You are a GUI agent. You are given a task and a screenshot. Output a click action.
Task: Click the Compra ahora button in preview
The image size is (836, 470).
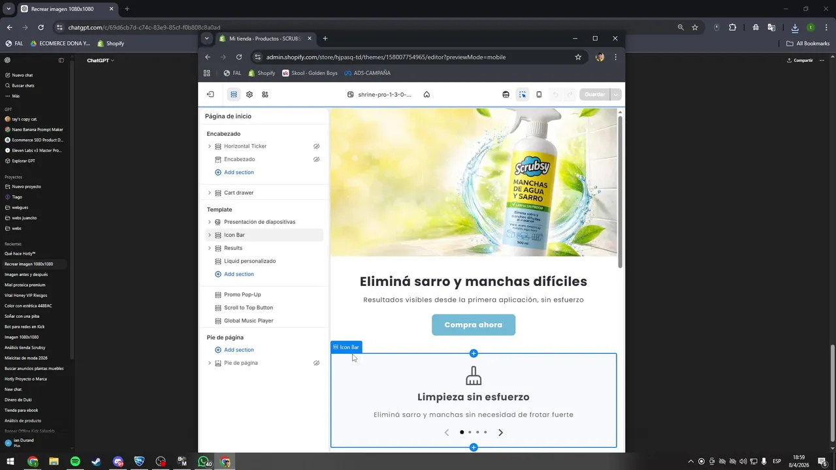(x=474, y=325)
